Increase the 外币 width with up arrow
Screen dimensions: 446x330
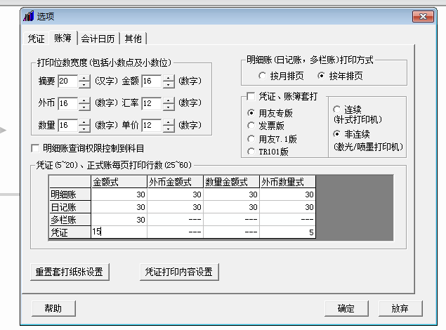(84, 100)
